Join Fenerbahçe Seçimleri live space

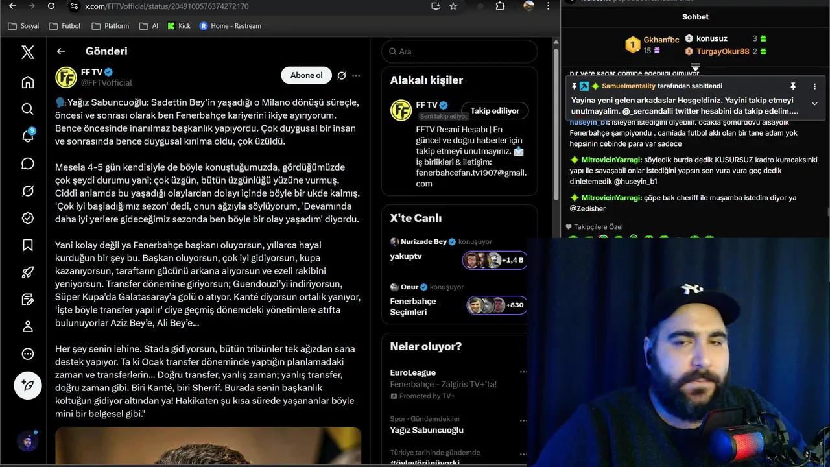point(413,307)
